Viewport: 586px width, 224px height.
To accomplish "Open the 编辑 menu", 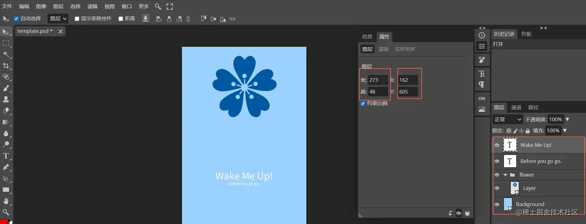I will pyautogui.click(x=24, y=6).
